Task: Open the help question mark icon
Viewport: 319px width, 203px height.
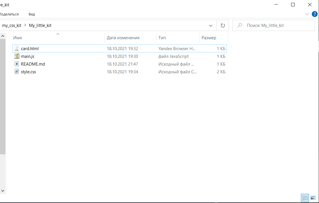Action: point(314,14)
